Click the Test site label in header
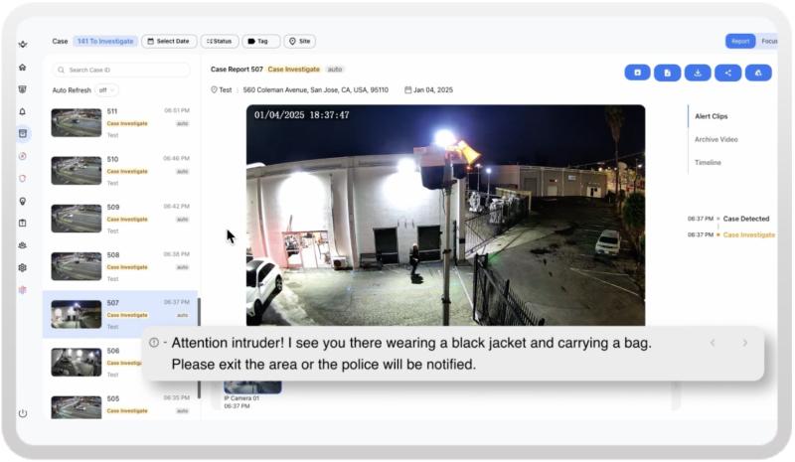The image size is (795, 462). (x=222, y=89)
